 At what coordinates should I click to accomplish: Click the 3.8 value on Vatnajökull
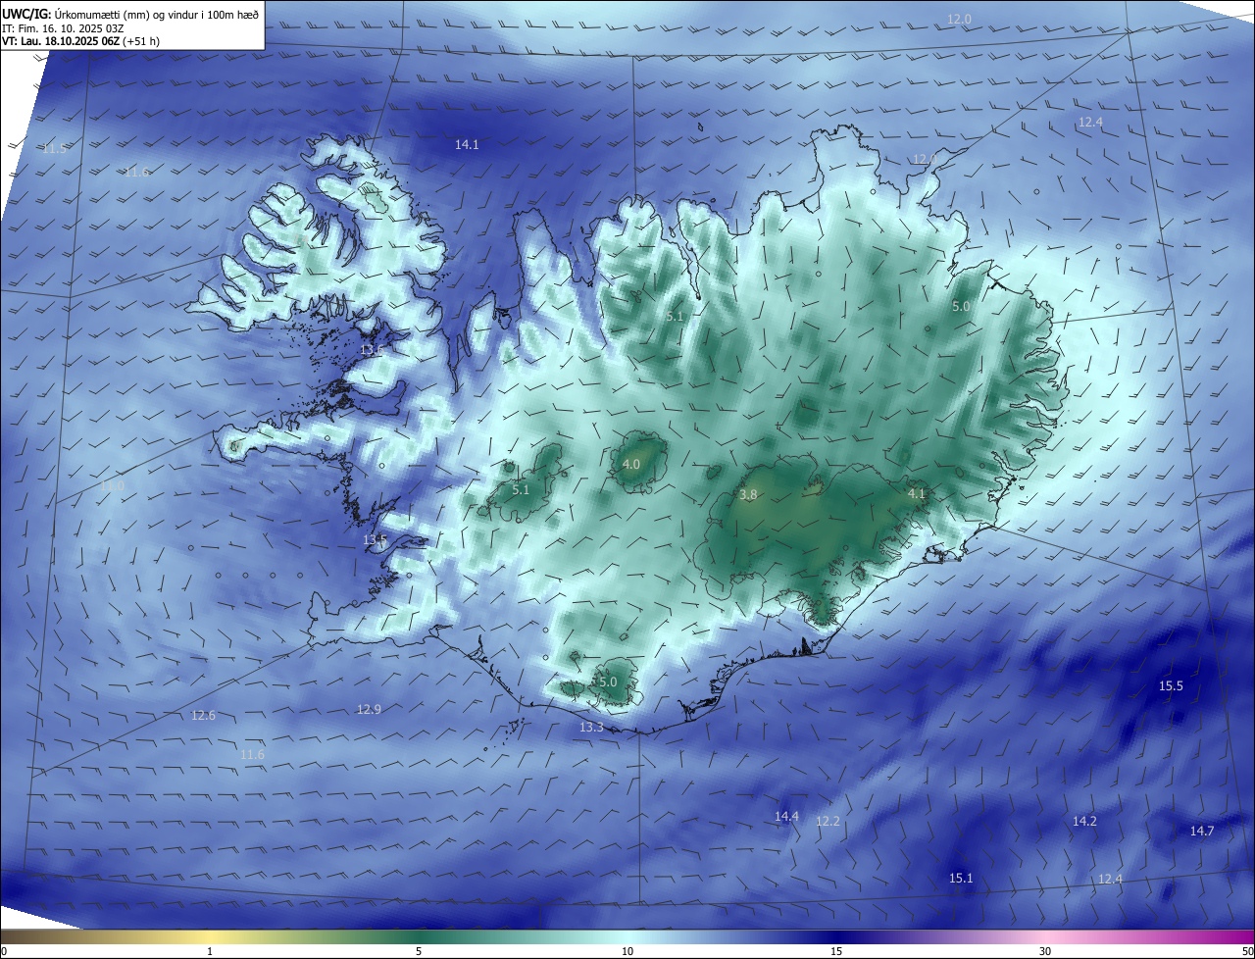(x=748, y=495)
